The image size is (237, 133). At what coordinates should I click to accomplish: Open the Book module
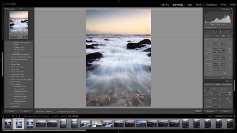(x=198, y=5)
